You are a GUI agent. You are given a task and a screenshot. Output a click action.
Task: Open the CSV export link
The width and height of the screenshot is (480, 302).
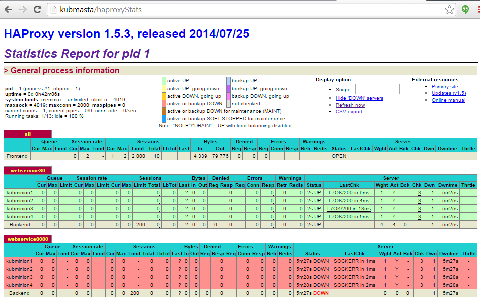[x=349, y=112]
